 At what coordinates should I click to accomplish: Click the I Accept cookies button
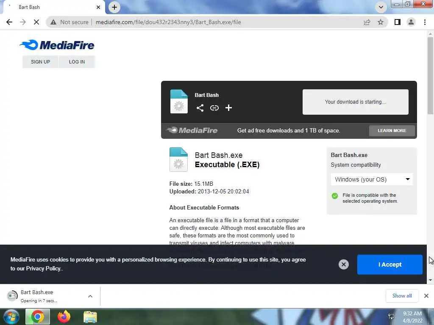390,264
